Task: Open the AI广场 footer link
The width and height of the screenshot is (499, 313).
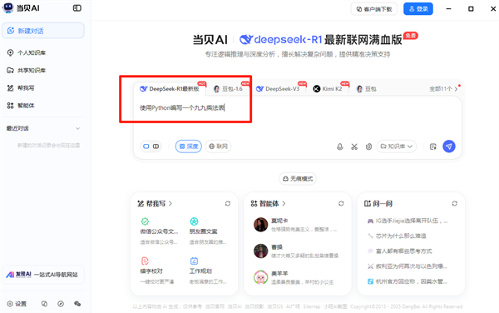Action: [x=293, y=306]
